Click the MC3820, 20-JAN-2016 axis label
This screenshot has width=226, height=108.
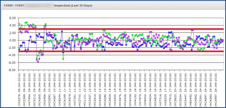pos(175,89)
